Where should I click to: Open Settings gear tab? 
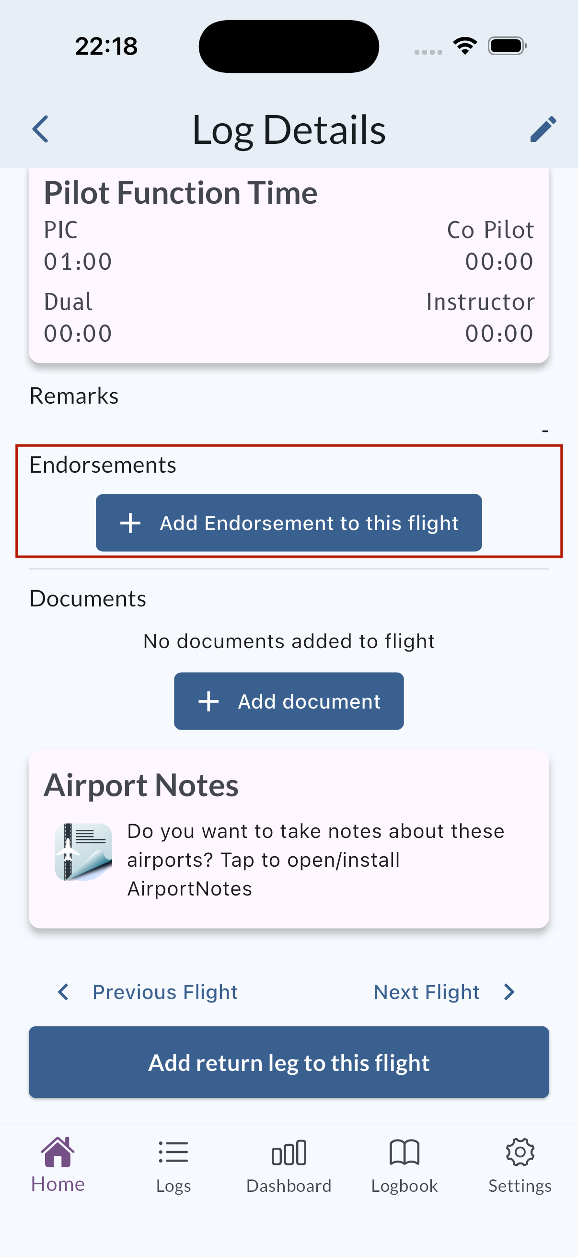tap(520, 1165)
